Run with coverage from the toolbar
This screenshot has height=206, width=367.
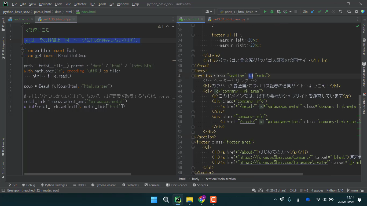tap(279, 12)
